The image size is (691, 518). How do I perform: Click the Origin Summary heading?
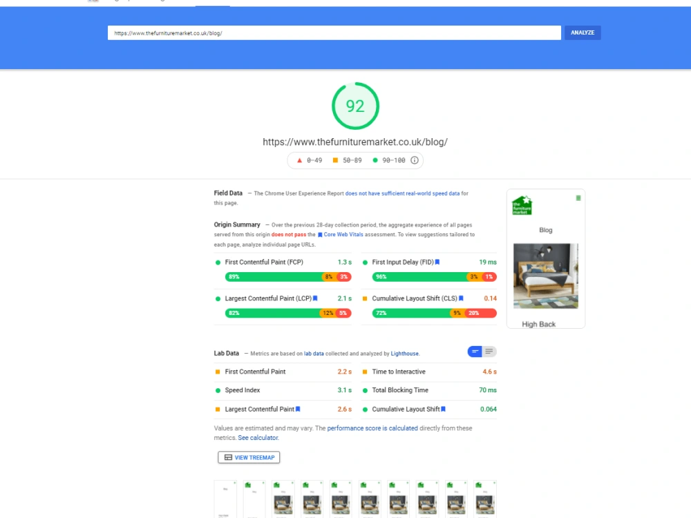point(237,224)
